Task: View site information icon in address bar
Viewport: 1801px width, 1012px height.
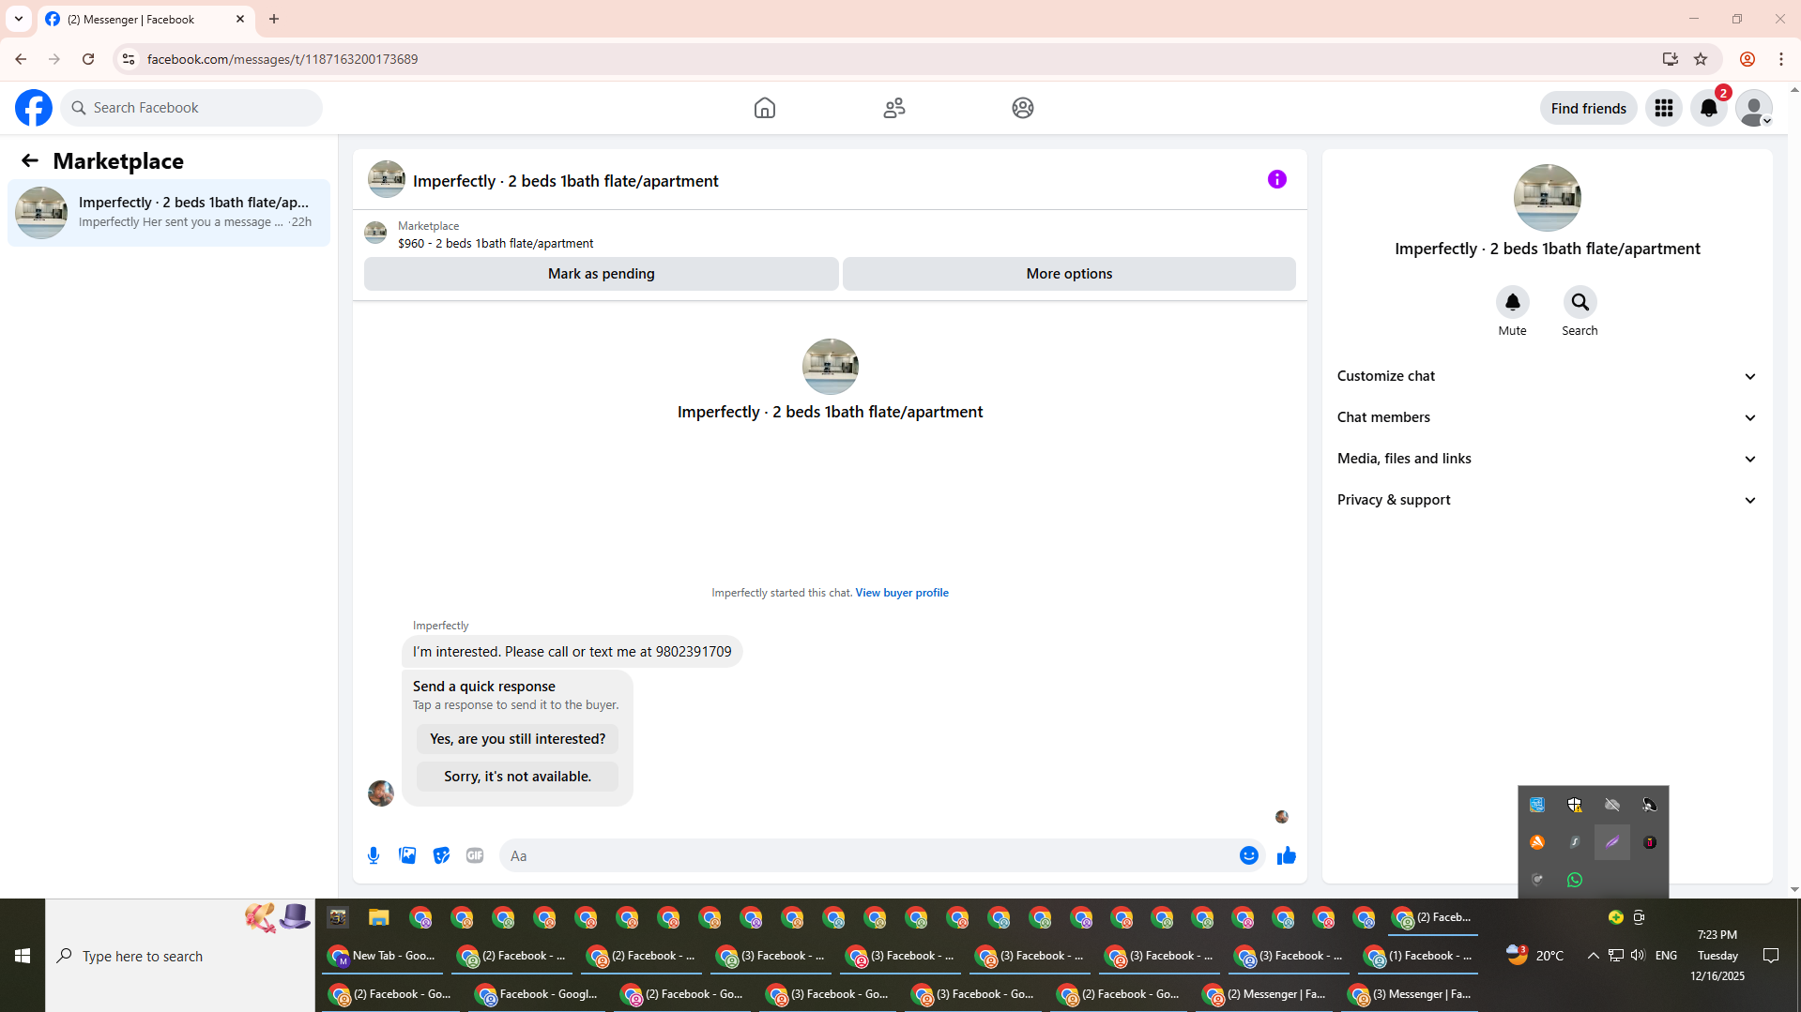Action: 129,59
